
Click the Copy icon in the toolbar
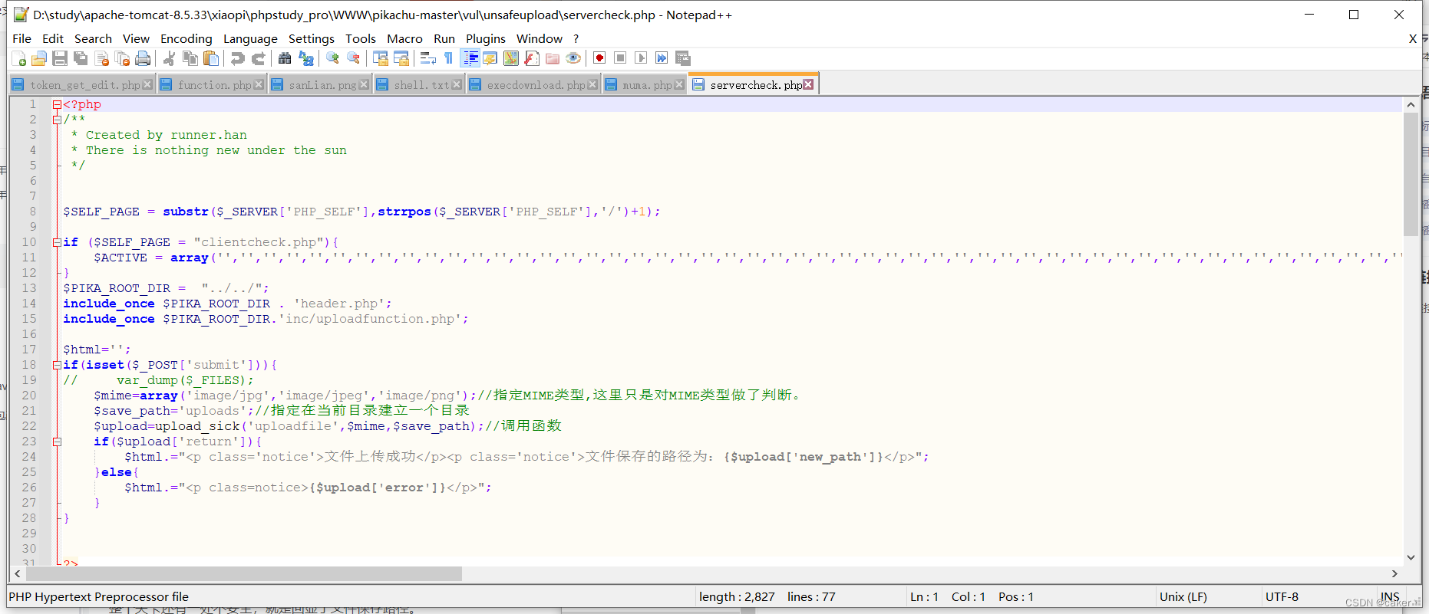[x=190, y=58]
